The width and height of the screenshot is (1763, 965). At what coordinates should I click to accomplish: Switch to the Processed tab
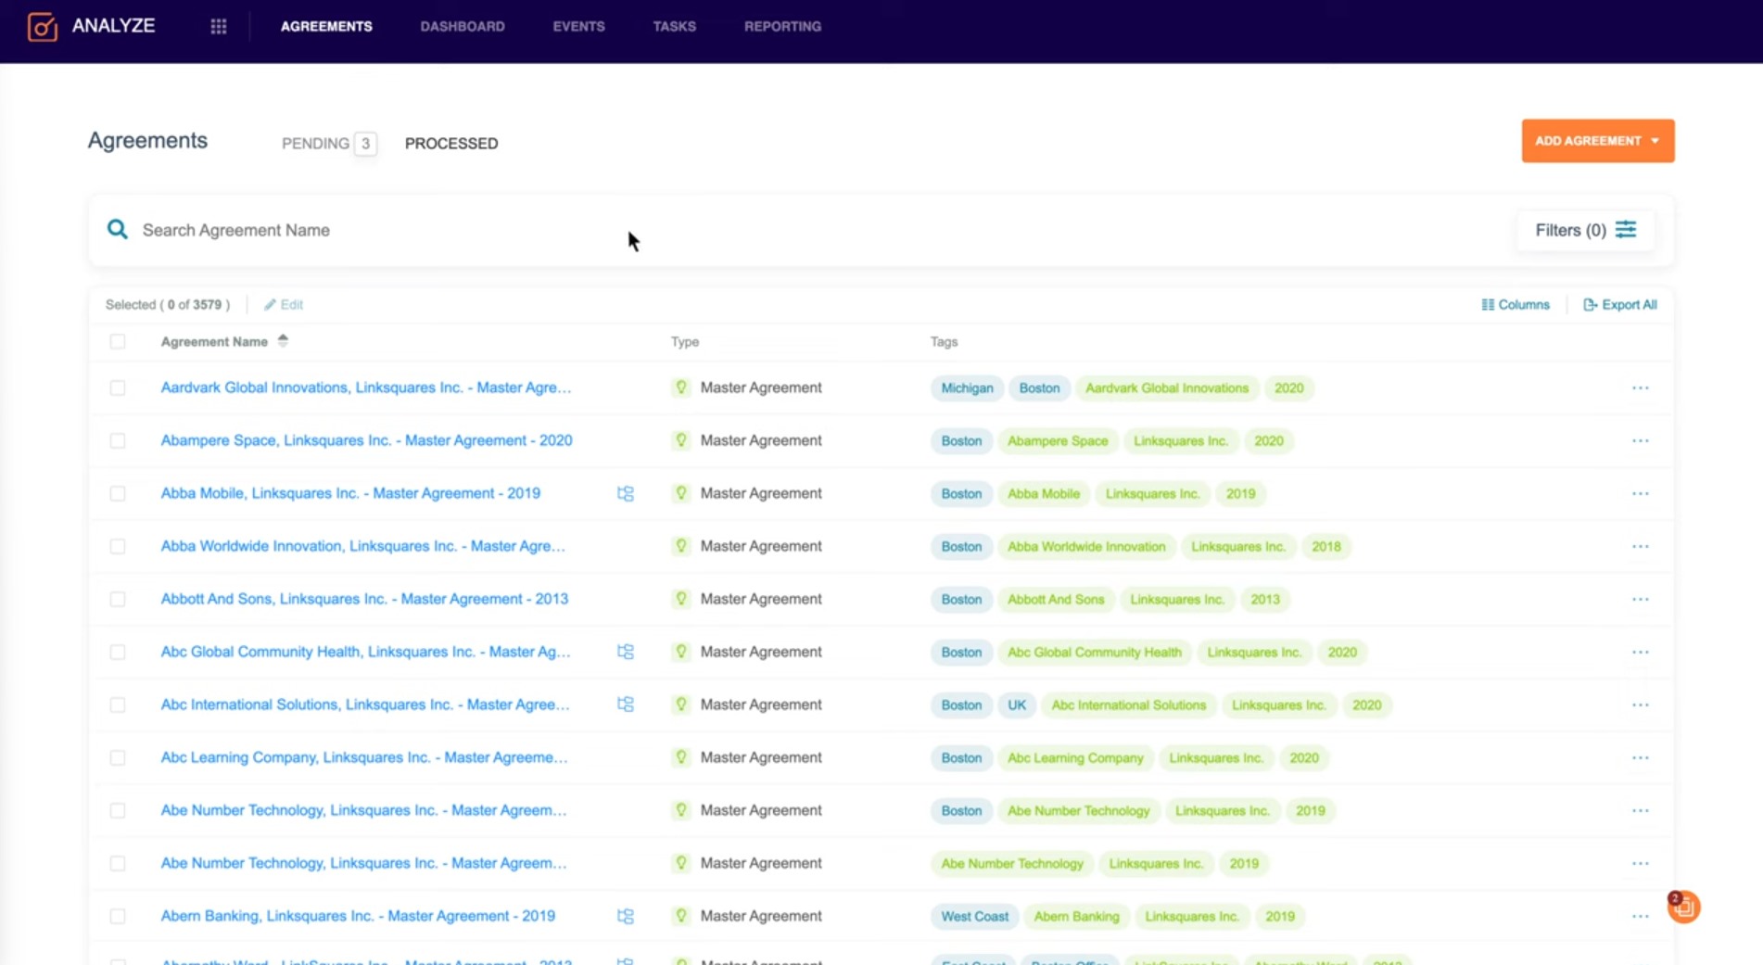click(x=451, y=144)
